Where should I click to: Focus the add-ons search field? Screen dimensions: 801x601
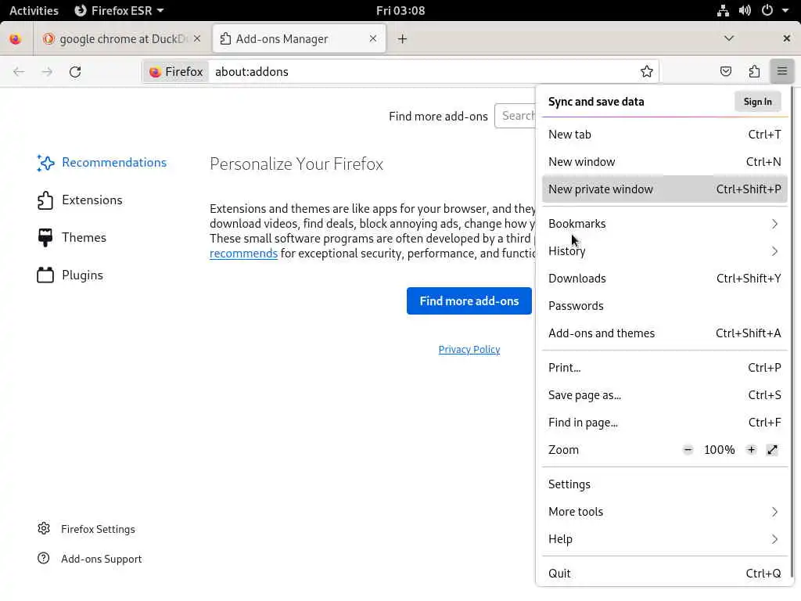[x=515, y=116]
